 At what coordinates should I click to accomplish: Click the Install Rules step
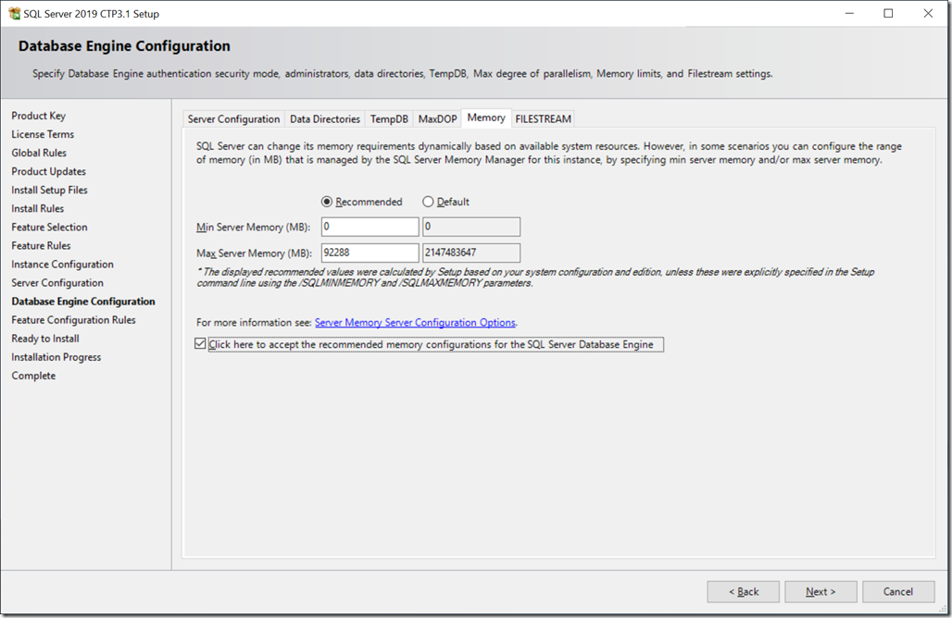tap(38, 209)
